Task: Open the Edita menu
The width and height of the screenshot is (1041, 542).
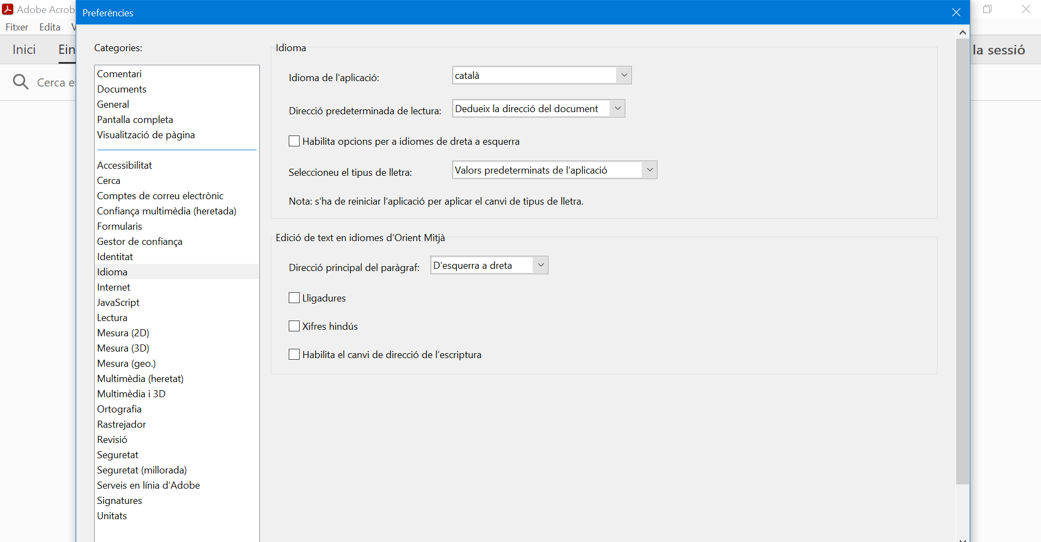Action: [x=50, y=27]
